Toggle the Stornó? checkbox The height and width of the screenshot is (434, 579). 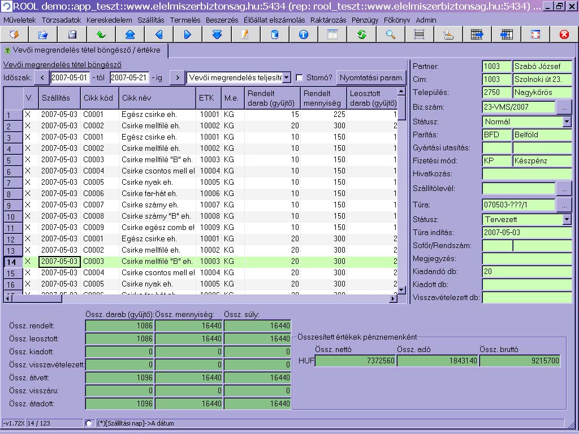tap(300, 77)
